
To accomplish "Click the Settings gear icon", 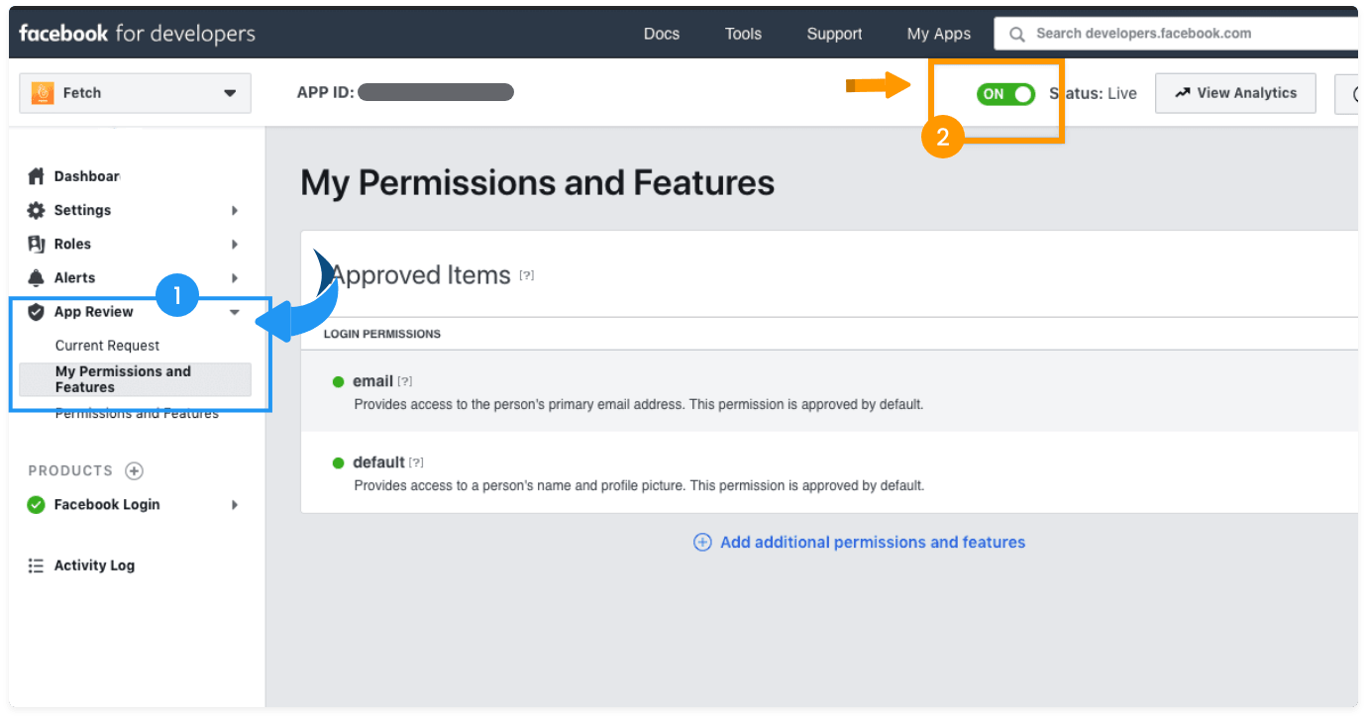I will (x=36, y=210).
